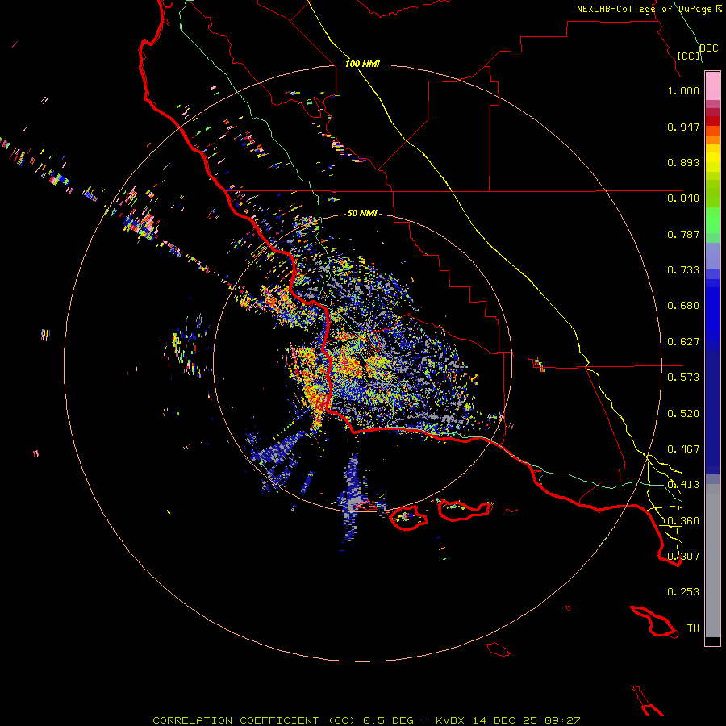
Task: Click the 'KVBX' radar site identifier
Action: (x=449, y=720)
